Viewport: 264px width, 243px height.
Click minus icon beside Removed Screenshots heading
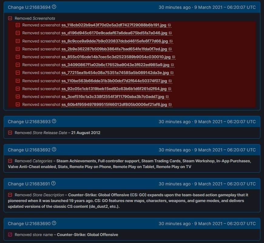pos(10,18)
